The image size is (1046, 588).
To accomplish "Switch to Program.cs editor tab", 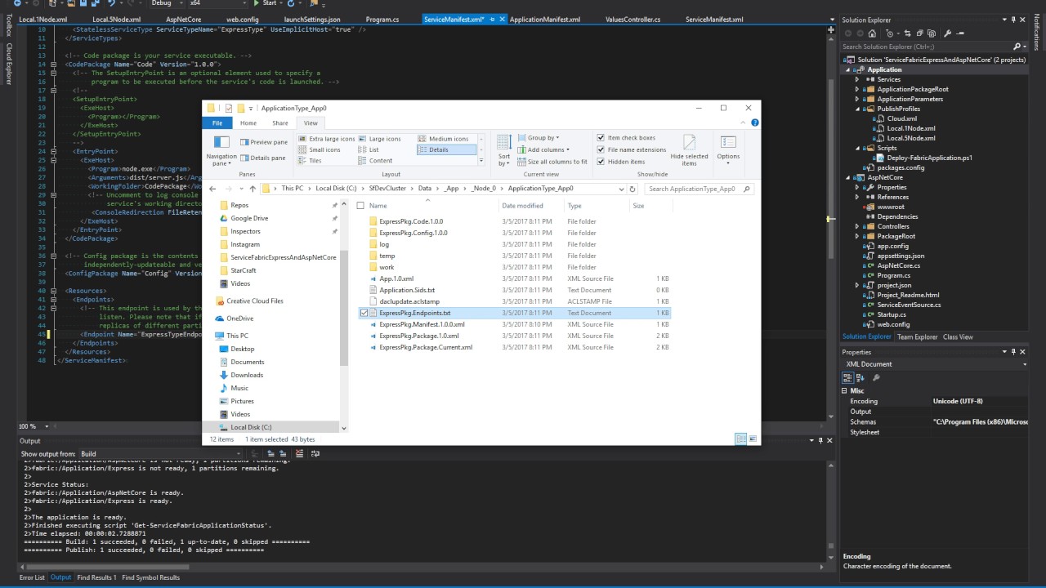I will click(382, 19).
